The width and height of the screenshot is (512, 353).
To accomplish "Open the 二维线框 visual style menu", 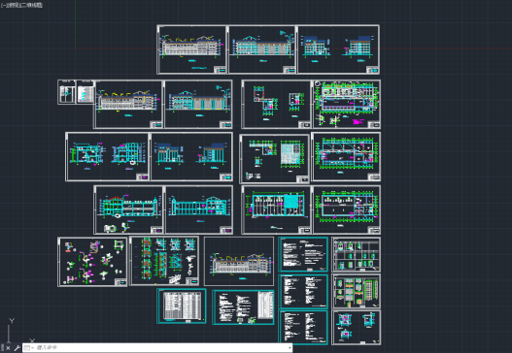I will pyautogui.click(x=32, y=5).
